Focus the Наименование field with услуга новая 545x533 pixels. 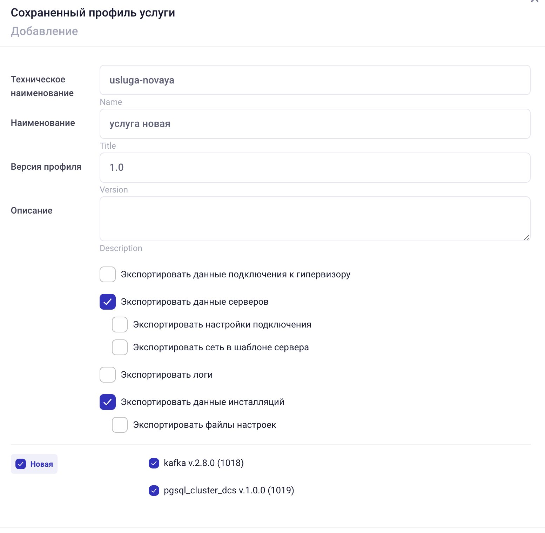click(x=315, y=124)
